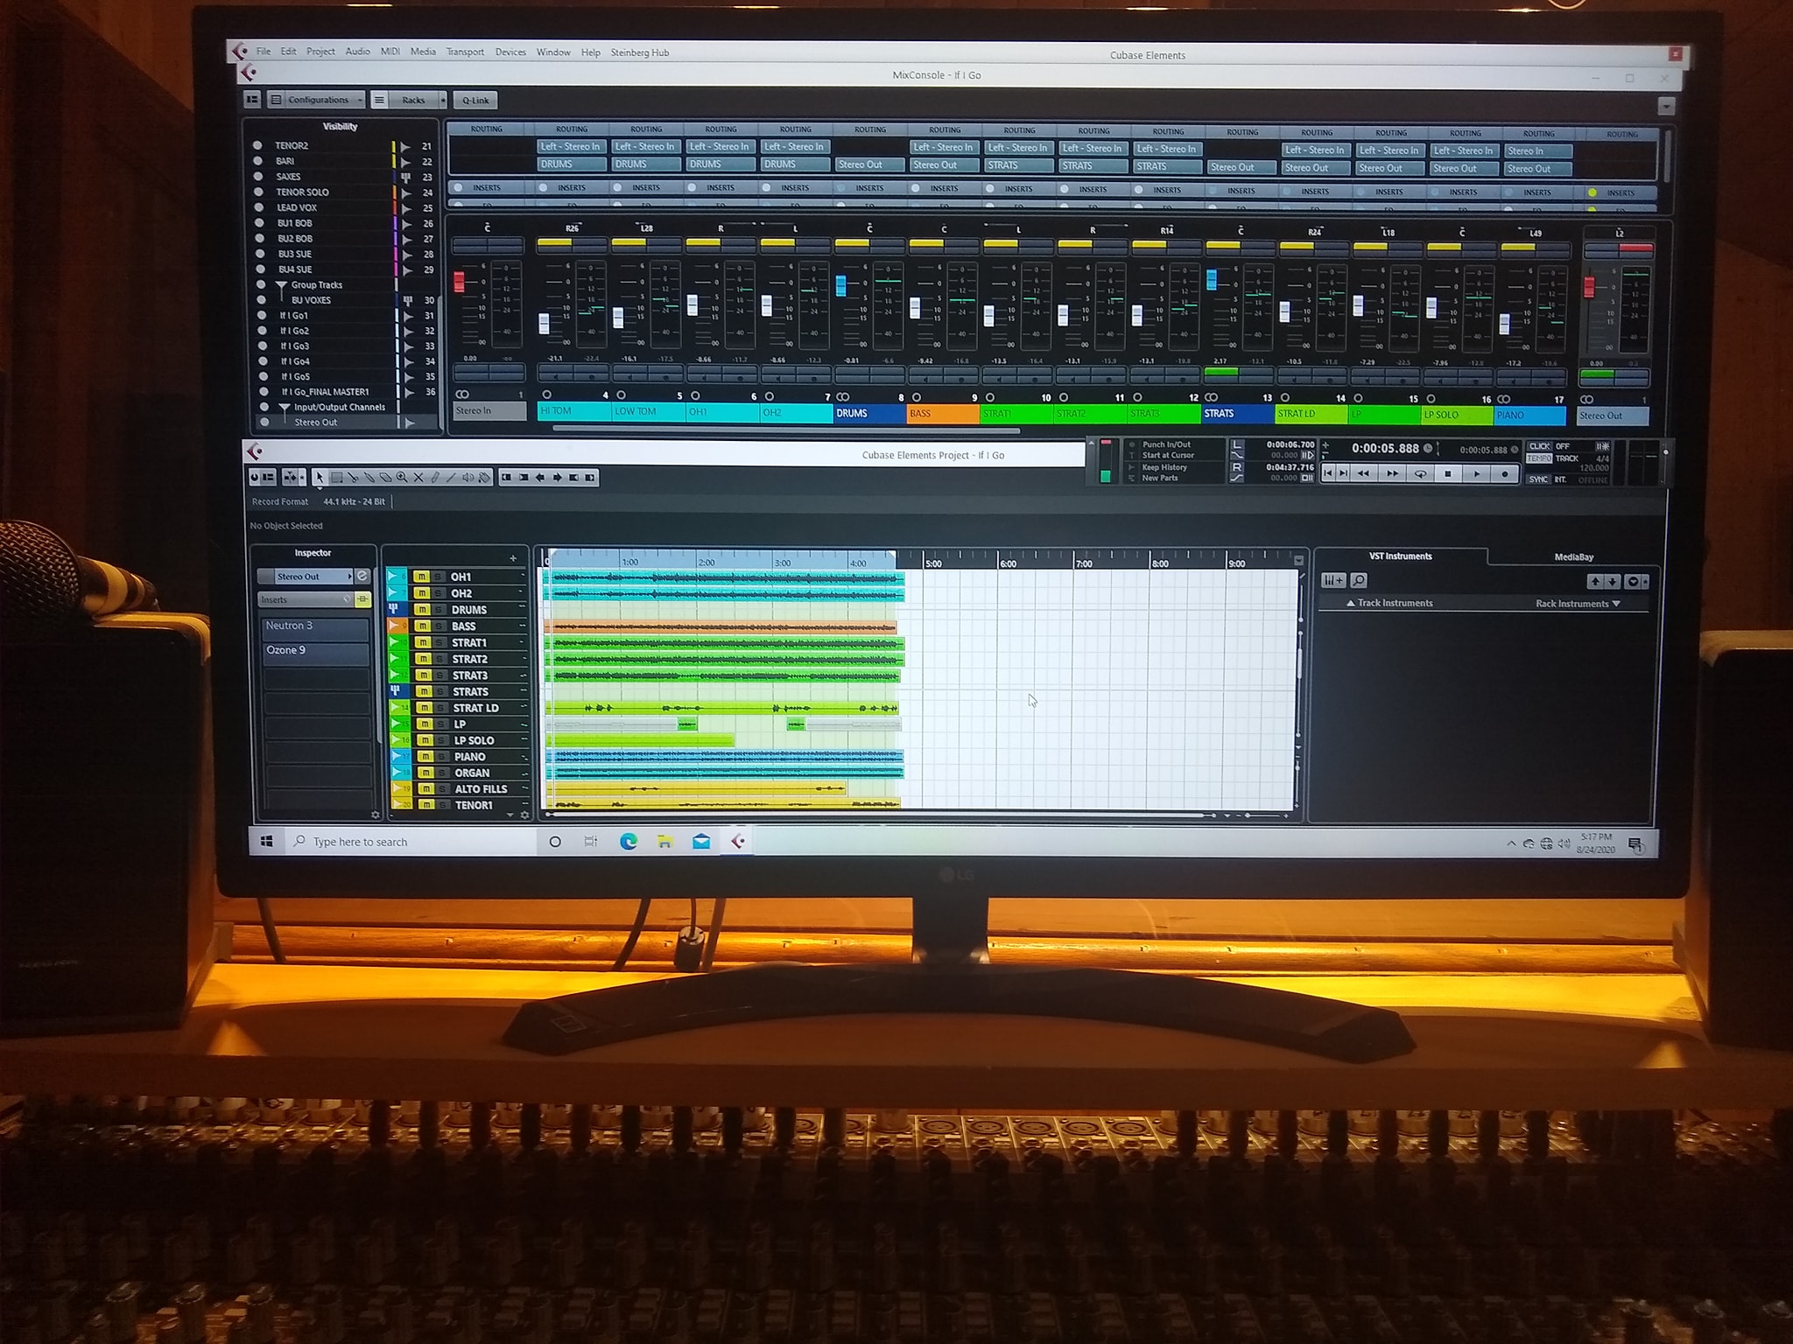Open the Configurations dropdown in MixConsole
Viewport: 1793px width, 1344px height.
[316, 100]
